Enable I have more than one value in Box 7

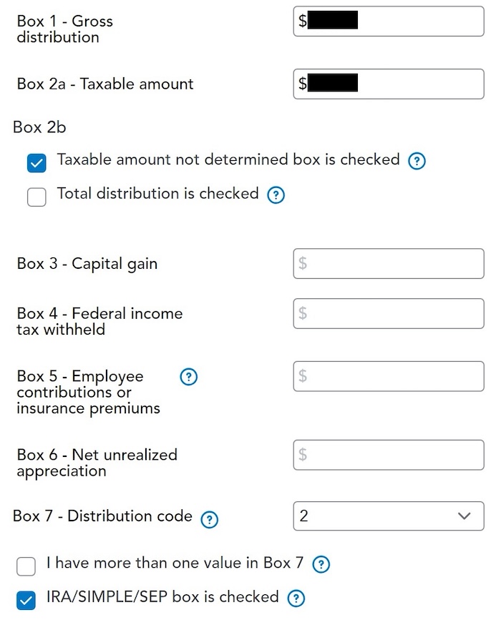tap(26, 567)
